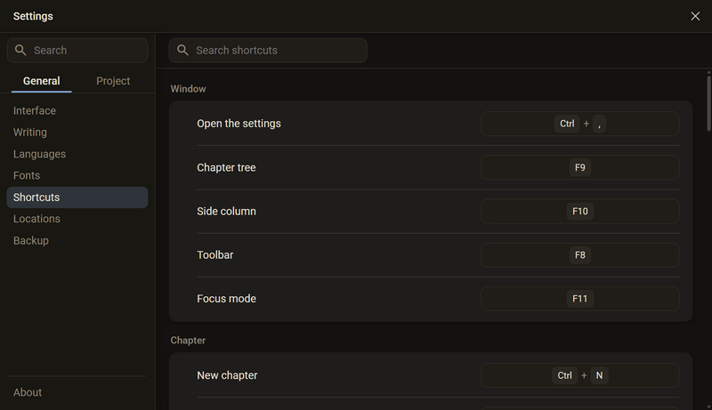Click the 'Toolbar' row label
The width and height of the screenshot is (712, 410).
coord(214,255)
